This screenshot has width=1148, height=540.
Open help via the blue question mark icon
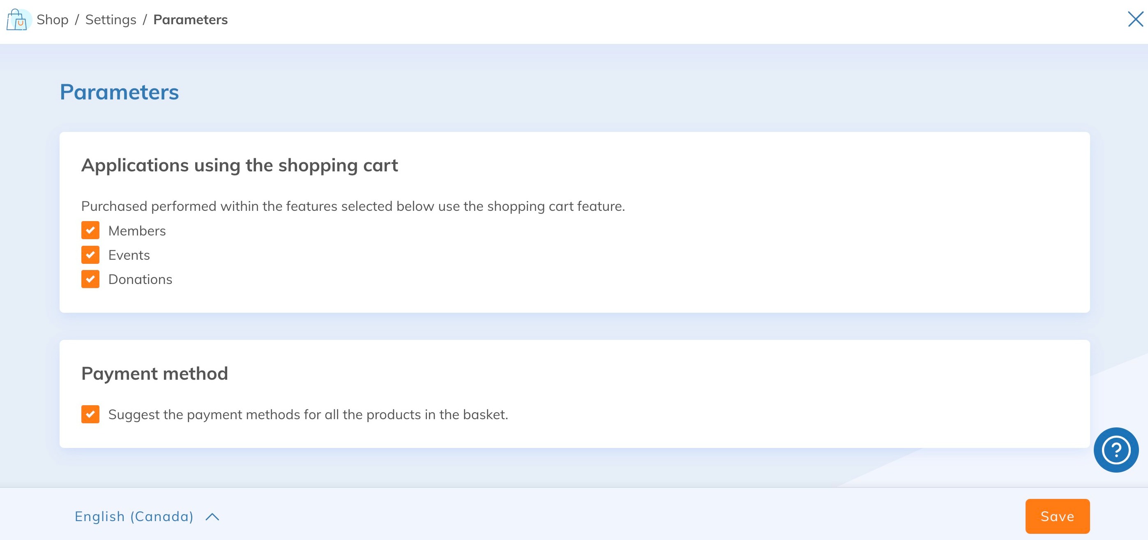[1116, 450]
